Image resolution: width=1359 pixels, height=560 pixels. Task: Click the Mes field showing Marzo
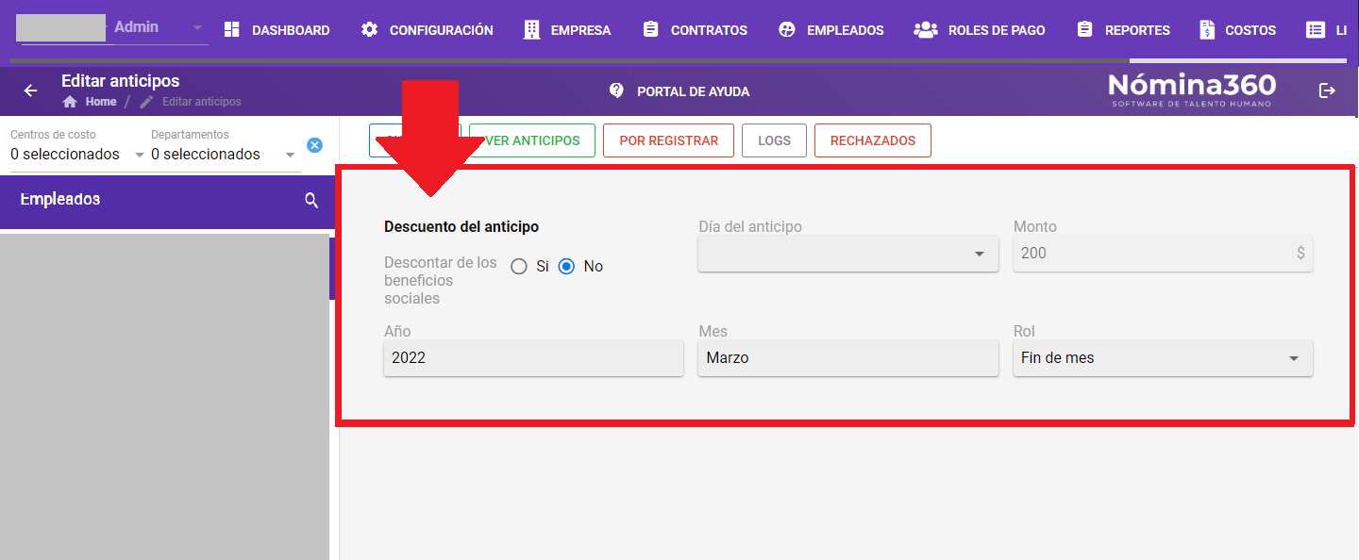(x=848, y=358)
